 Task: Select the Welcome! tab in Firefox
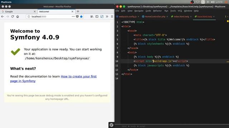tap(57, 11)
